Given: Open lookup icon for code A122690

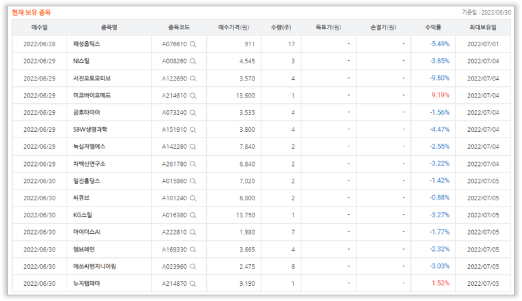Looking at the screenshot, I should click(193, 79).
